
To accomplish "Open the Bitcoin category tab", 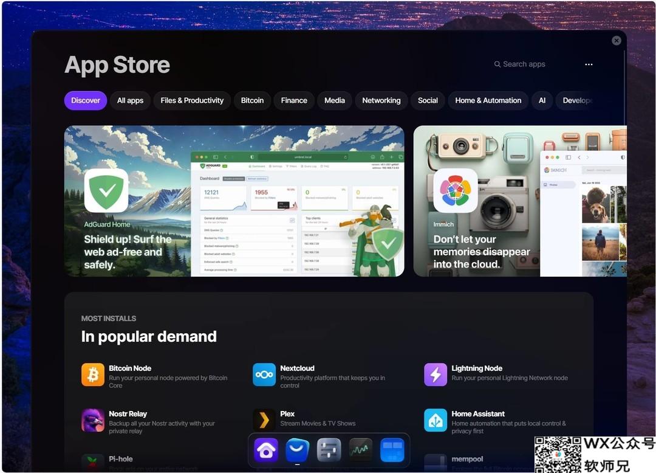I will [x=252, y=100].
